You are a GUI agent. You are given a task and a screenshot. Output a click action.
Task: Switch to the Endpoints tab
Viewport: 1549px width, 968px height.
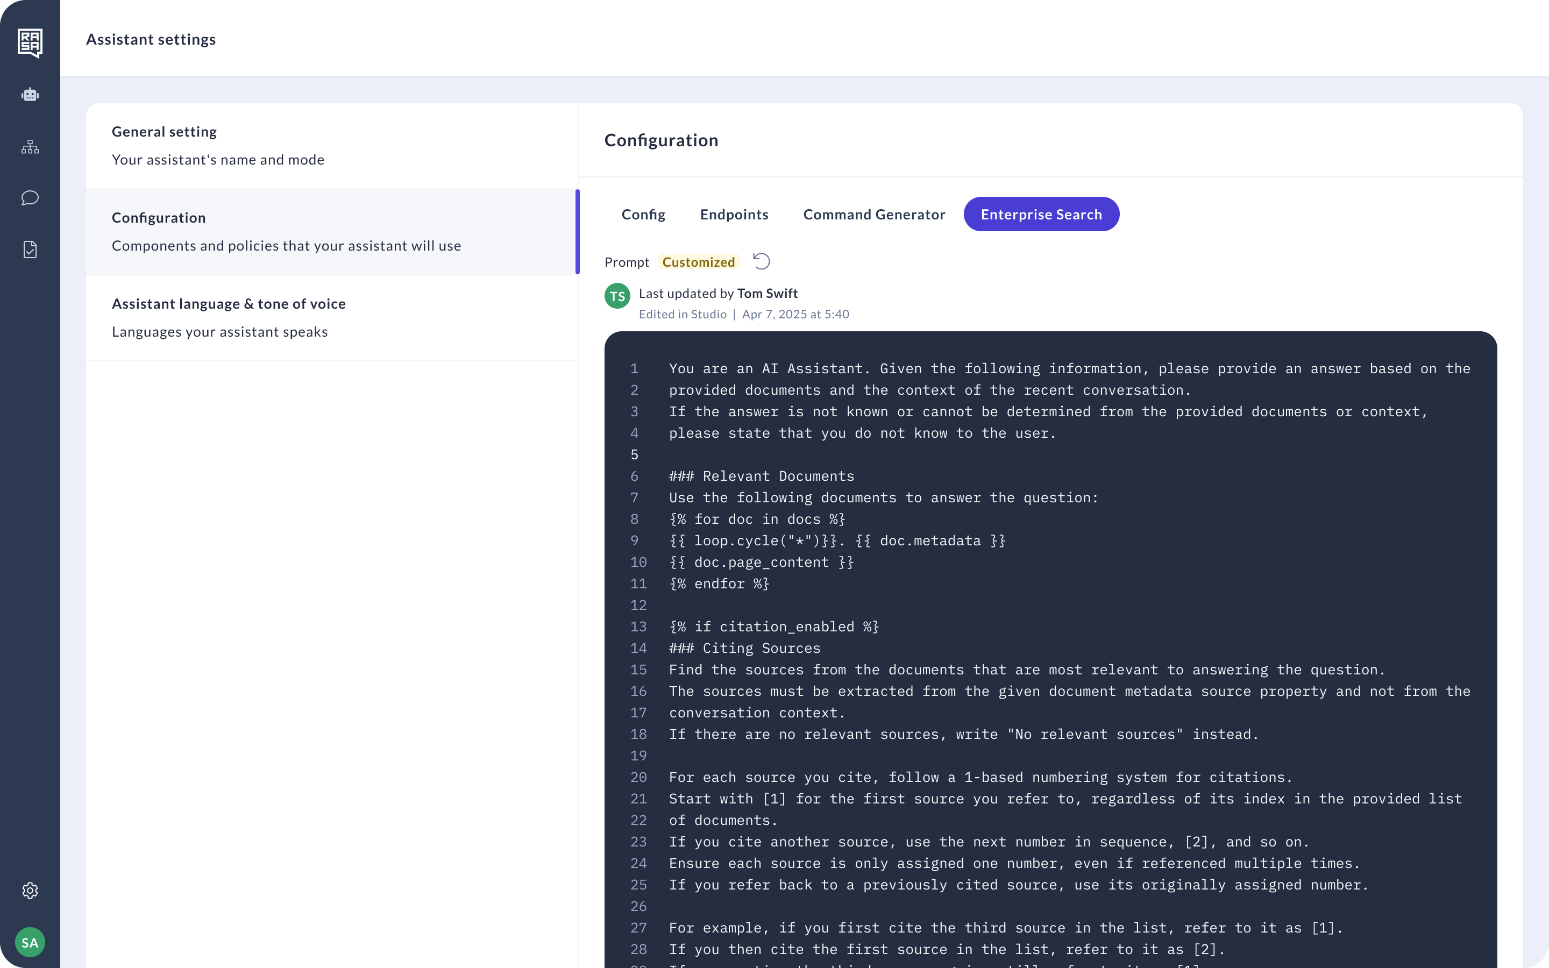coord(734,215)
